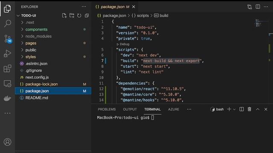Close the package.json editor tab

coord(134,7)
